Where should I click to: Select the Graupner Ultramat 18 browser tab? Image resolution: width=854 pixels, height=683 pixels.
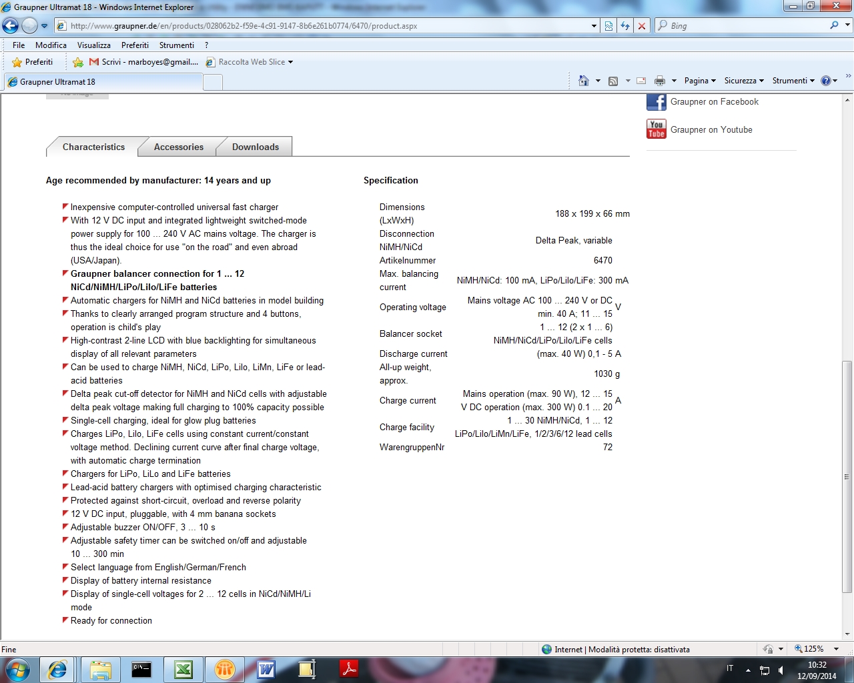[x=103, y=82]
